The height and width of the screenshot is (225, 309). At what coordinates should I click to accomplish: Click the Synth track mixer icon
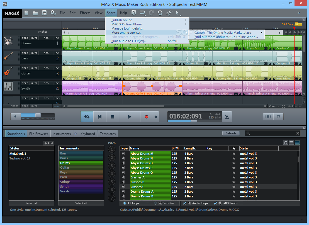pyautogui.click(x=8, y=86)
